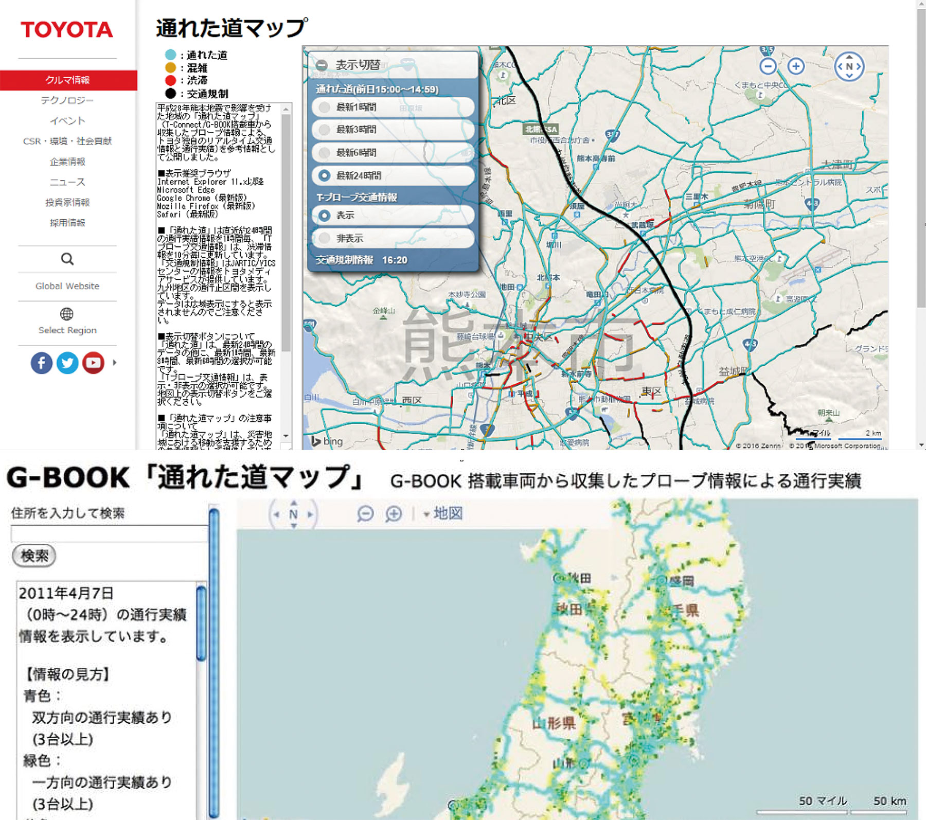This screenshot has height=820, width=926.
Task: Click the light blue 通れた道 legend dot
Action: tap(171, 55)
